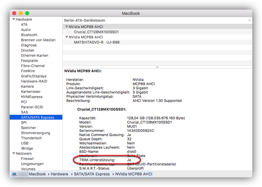Select Brennen von Medien category
This screenshot has width=262, height=187.
tap(38, 40)
